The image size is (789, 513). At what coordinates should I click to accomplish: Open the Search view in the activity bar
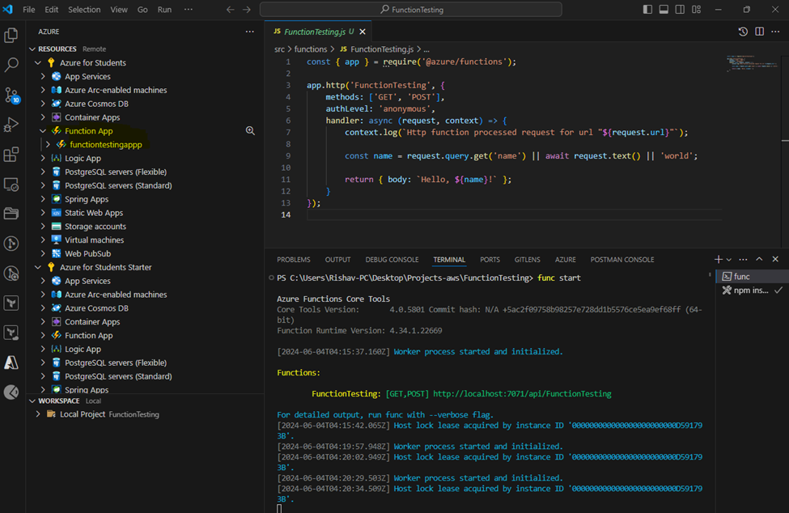click(11, 65)
